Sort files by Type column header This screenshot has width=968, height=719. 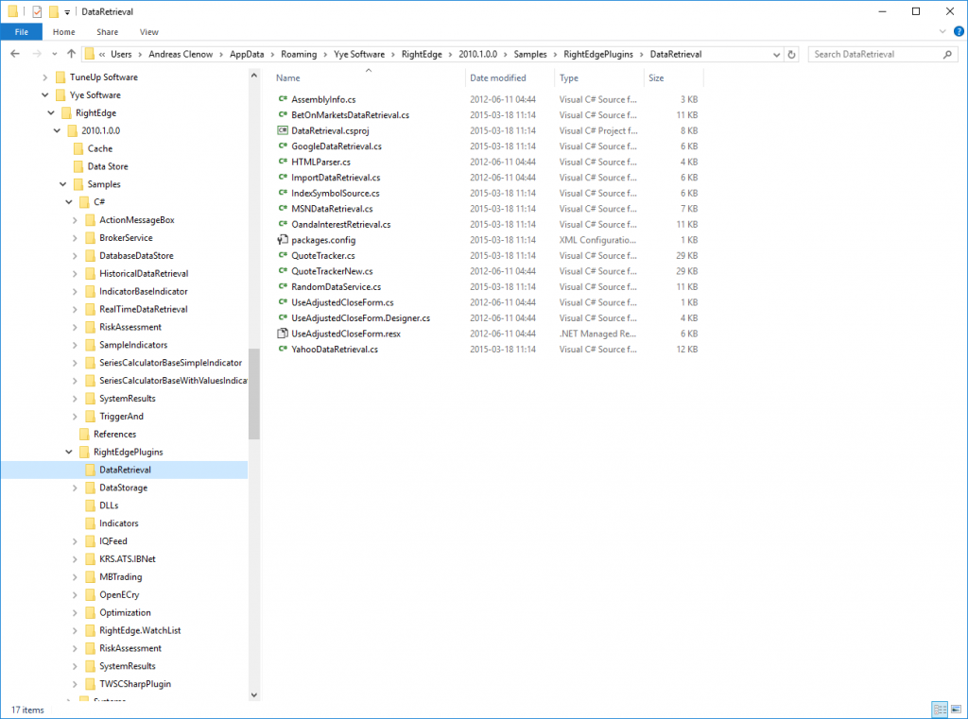[x=598, y=77]
